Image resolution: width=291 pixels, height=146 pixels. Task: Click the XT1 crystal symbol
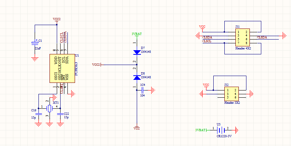pos(49,108)
